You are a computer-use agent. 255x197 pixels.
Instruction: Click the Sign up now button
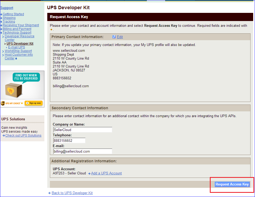pyautogui.click(x=34, y=103)
